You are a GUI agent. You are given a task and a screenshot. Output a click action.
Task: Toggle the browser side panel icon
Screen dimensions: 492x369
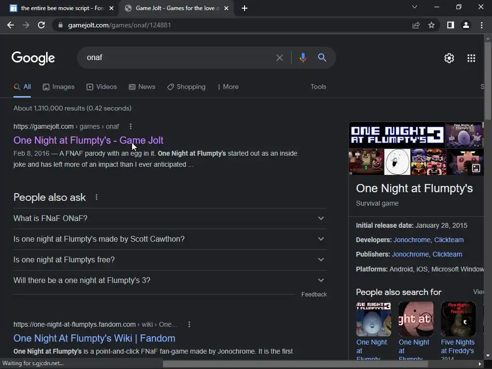click(x=451, y=25)
